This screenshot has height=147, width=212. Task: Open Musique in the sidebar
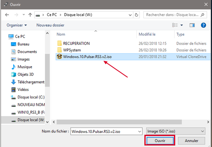click(25, 67)
